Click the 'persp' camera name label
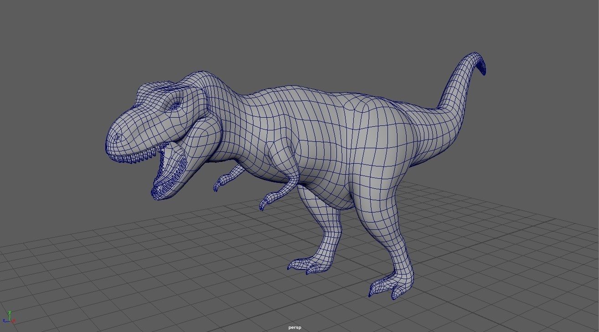This screenshot has height=332, width=599. (294, 327)
